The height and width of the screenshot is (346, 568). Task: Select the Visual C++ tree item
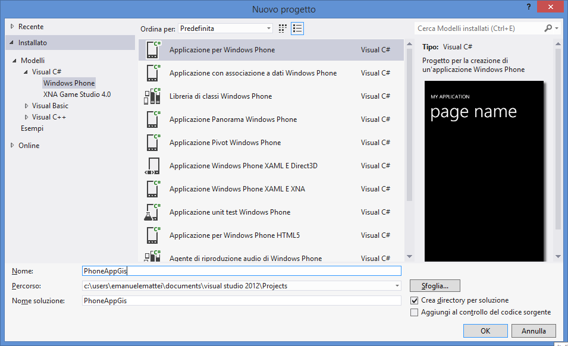point(49,117)
